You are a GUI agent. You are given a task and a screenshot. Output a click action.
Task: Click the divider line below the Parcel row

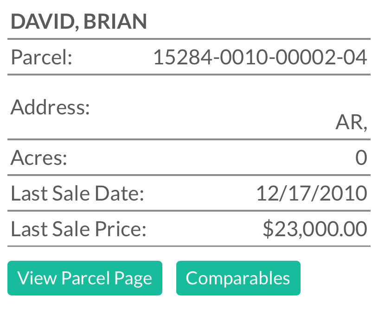coord(189,74)
